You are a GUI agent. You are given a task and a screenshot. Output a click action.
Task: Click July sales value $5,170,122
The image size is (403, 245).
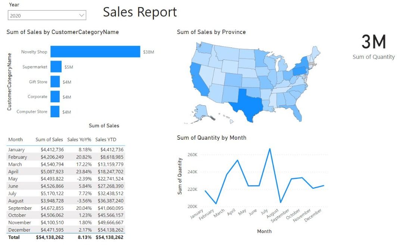(x=52, y=193)
